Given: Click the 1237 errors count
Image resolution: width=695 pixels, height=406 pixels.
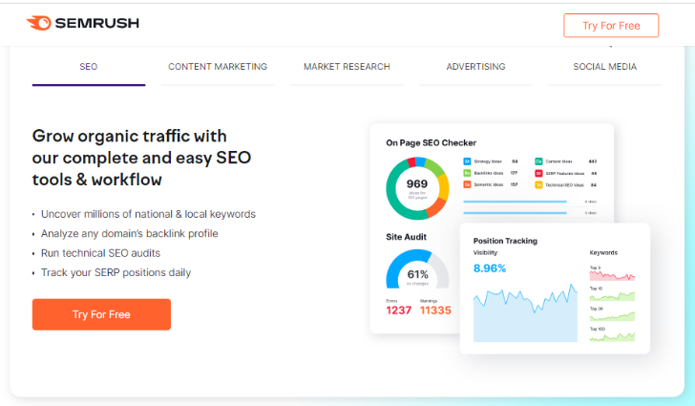Looking at the screenshot, I should tap(398, 310).
